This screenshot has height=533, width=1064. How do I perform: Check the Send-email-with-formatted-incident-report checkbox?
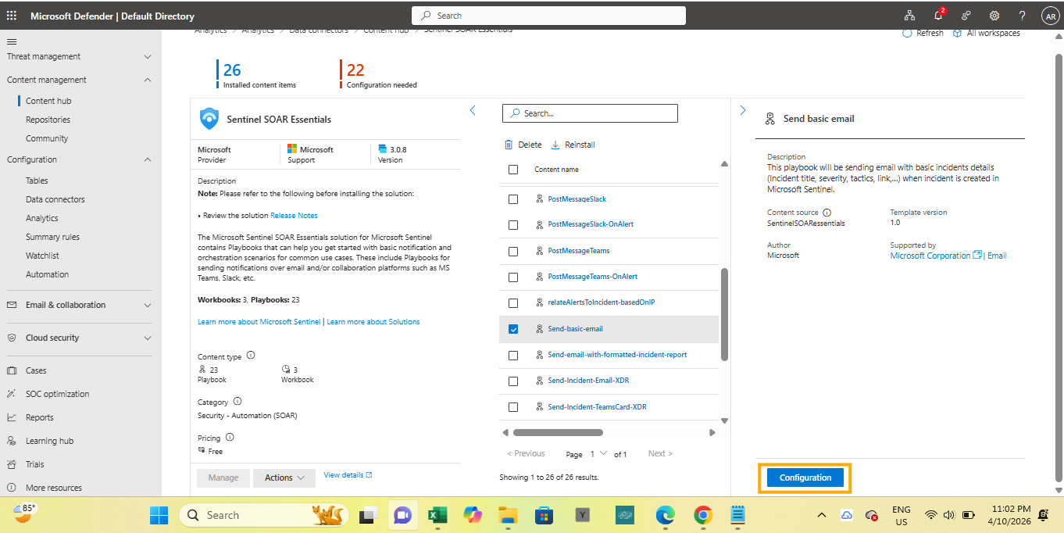click(x=513, y=356)
